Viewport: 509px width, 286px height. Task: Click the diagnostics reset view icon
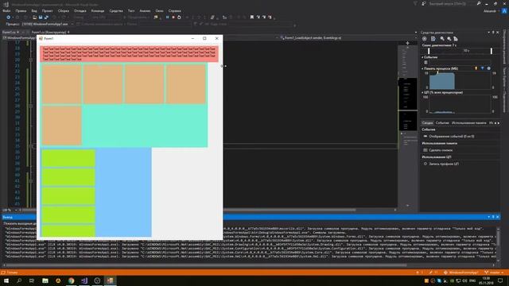point(456,39)
